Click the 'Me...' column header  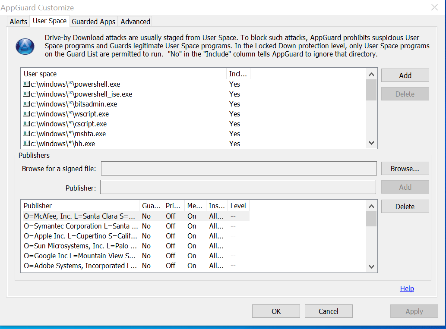click(195, 206)
